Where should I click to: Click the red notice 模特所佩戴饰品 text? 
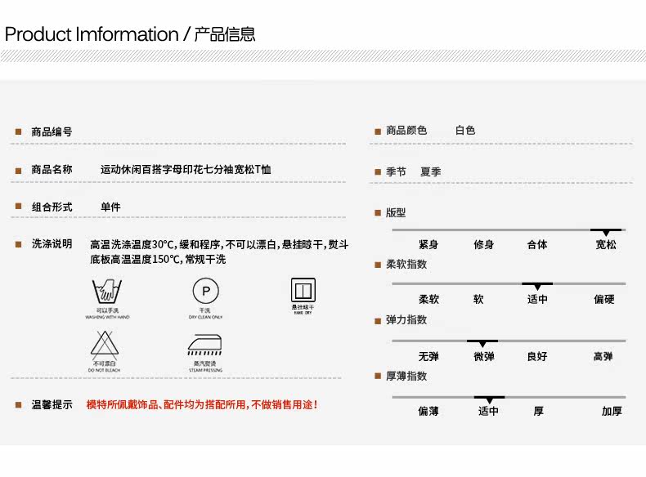pos(202,404)
